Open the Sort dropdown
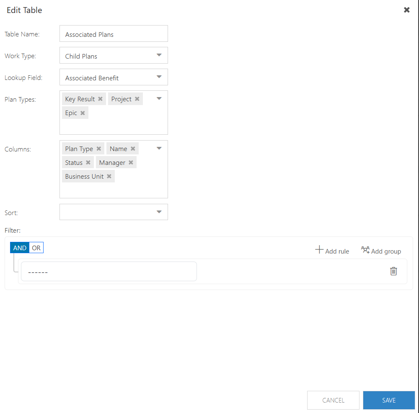 tap(114, 212)
